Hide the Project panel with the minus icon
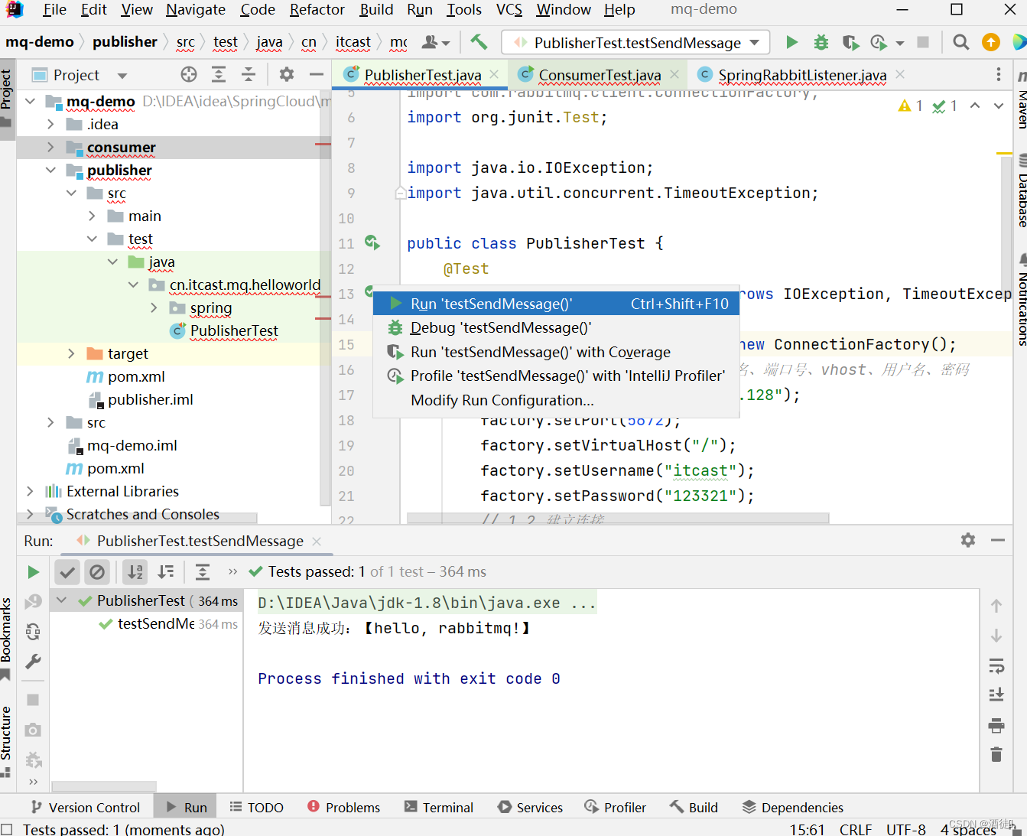The height and width of the screenshot is (836, 1027). pyautogui.click(x=317, y=74)
